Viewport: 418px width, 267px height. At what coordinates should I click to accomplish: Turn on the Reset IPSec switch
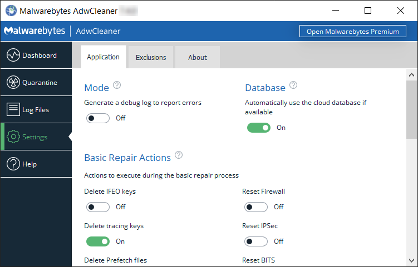(x=256, y=241)
